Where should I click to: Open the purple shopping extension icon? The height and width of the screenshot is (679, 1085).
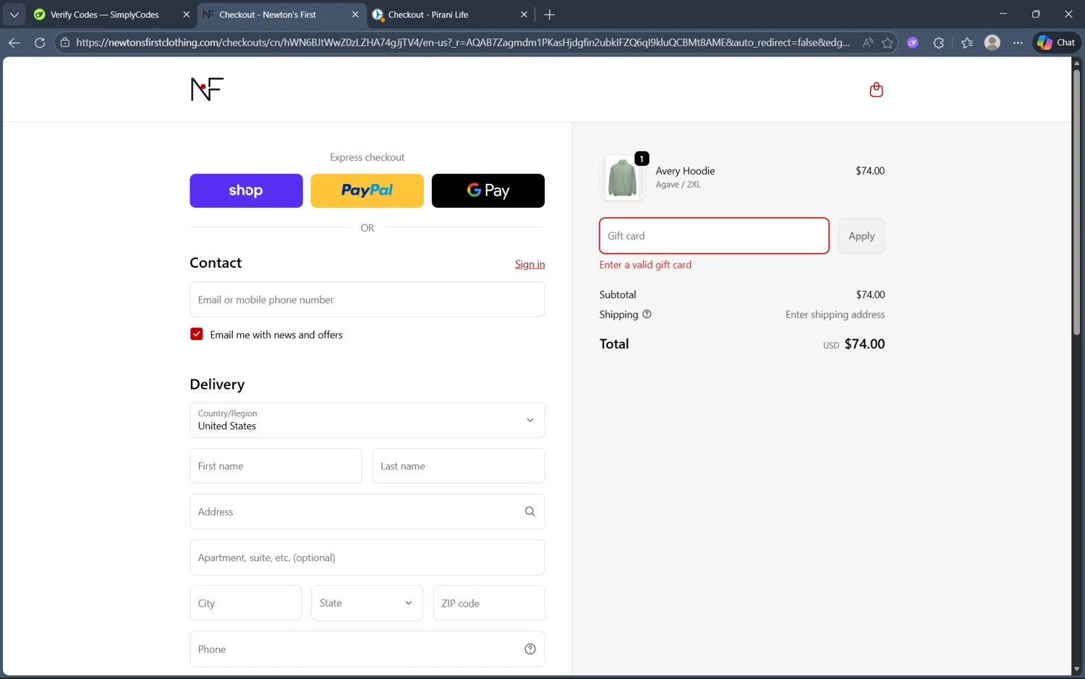coord(913,43)
